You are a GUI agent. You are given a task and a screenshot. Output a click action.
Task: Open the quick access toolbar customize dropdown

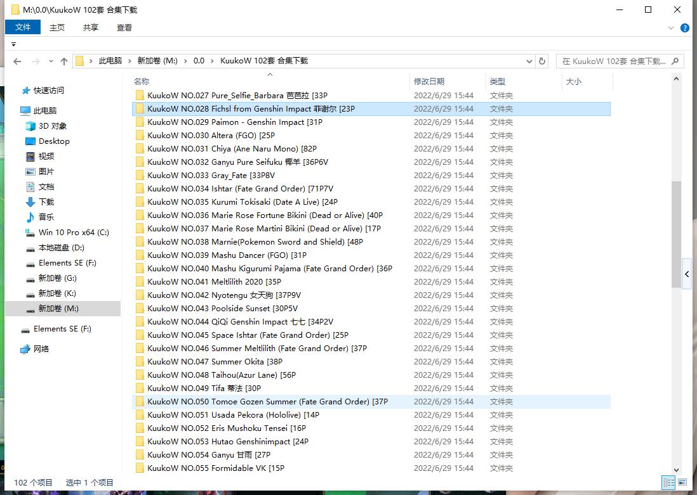[x=14, y=44]
